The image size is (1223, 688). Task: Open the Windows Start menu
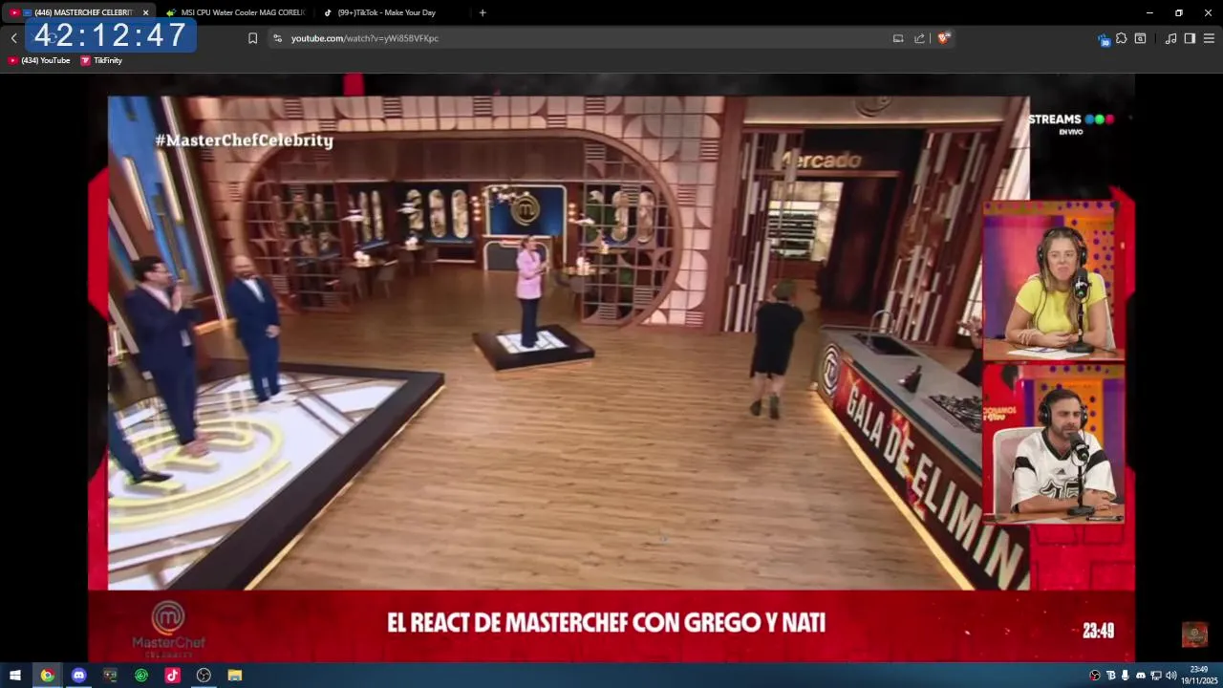(x=14, y=676)
